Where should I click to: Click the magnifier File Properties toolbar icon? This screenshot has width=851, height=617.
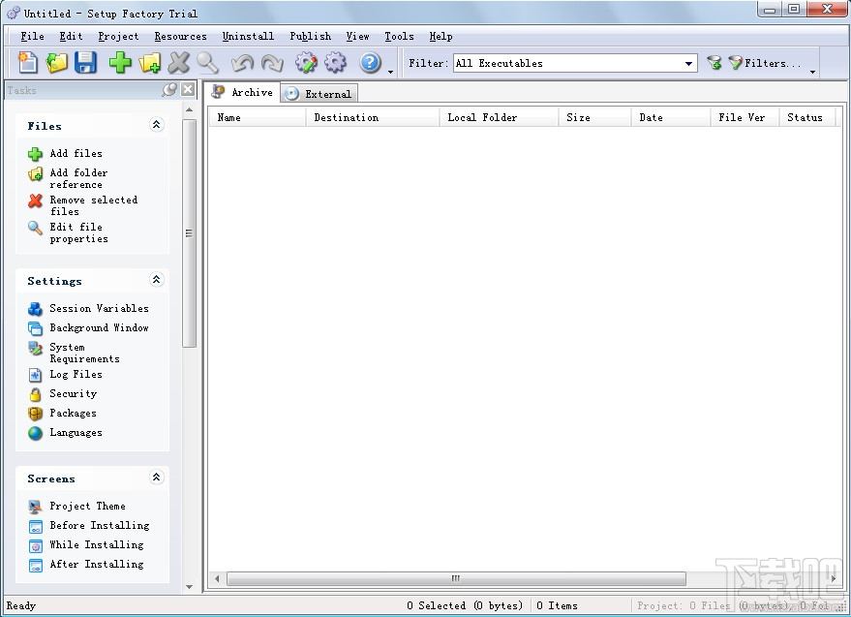(x=208, y=62)
